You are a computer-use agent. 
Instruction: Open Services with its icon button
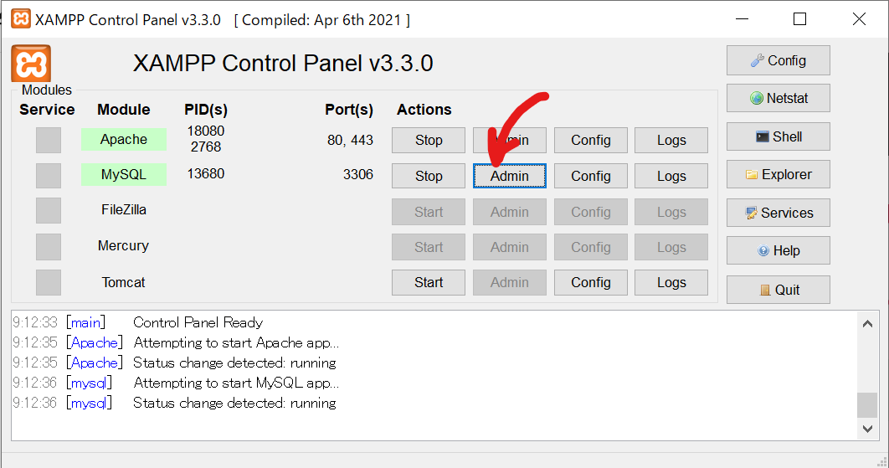tap(778, 213)
